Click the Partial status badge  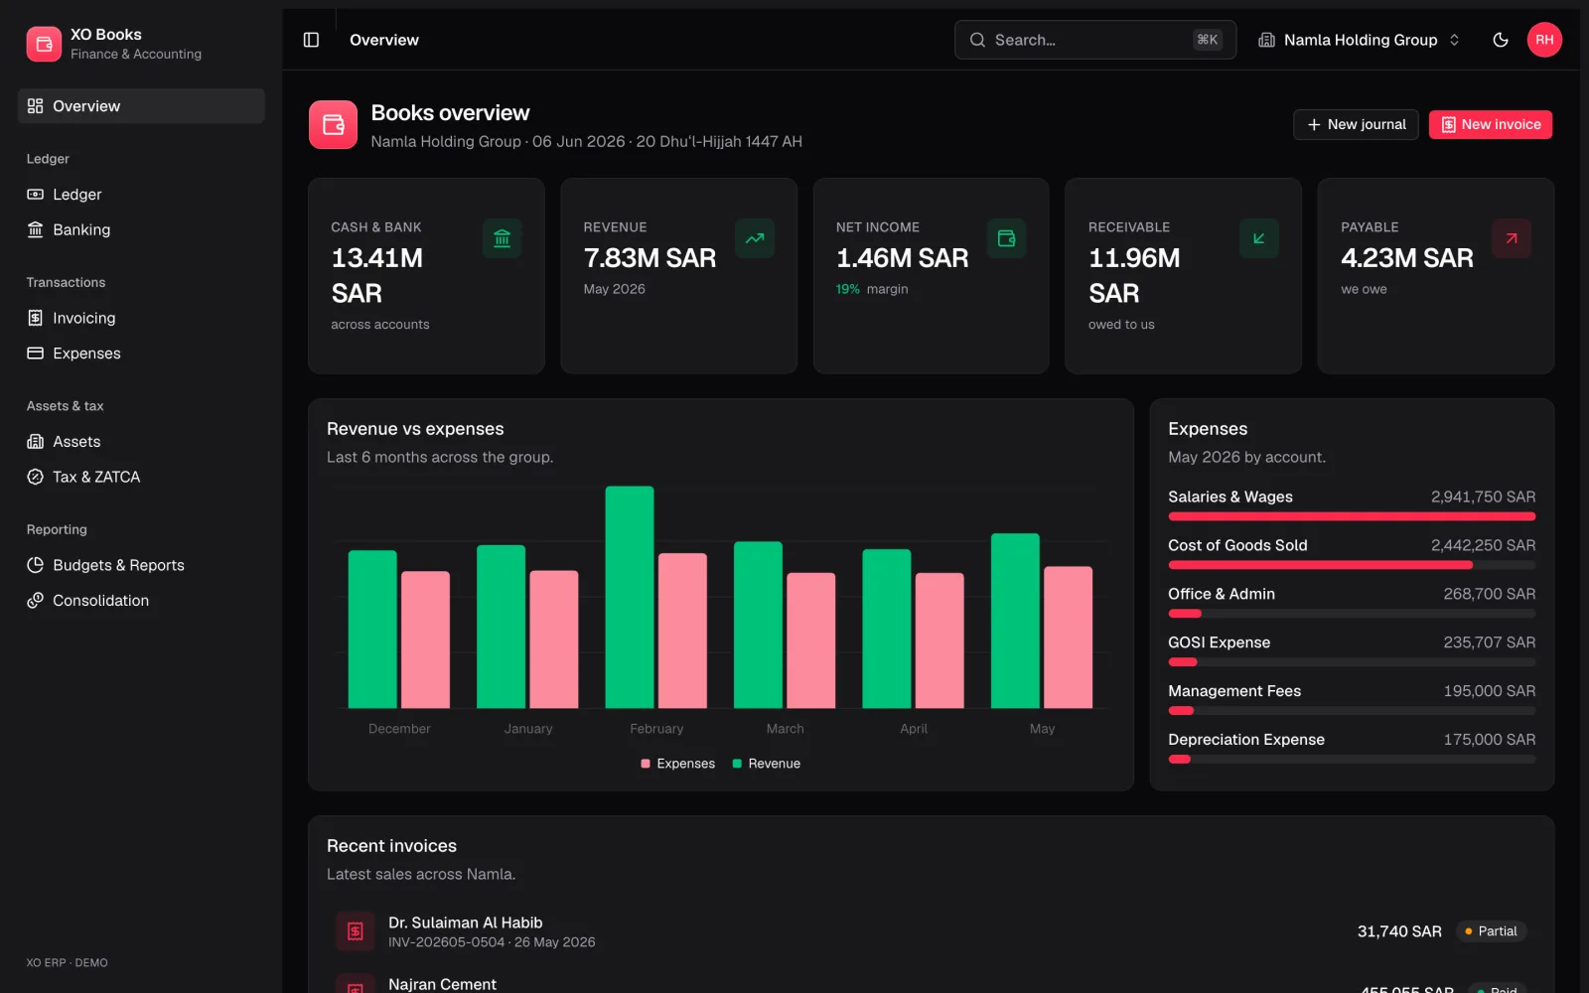pyautogui.click(x=1491, y=931)
